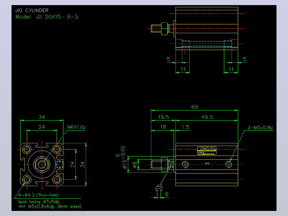Select the "18" rod length dimension
Image resolution: width=288 pixels, height=216 pixels.
tap(163, 127)
